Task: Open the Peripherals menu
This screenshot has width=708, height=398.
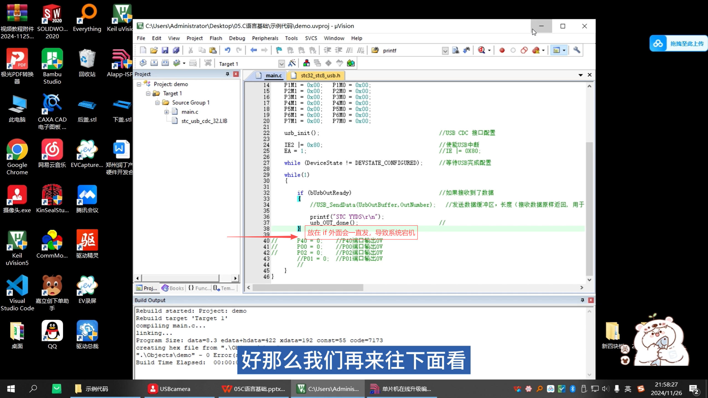Action: (x=265, y=38)
